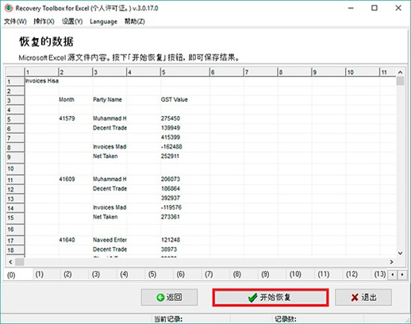The width and height of the screenshot is (411, 324).
Task: Click the grid scroll down arrow
Action: 400,253
